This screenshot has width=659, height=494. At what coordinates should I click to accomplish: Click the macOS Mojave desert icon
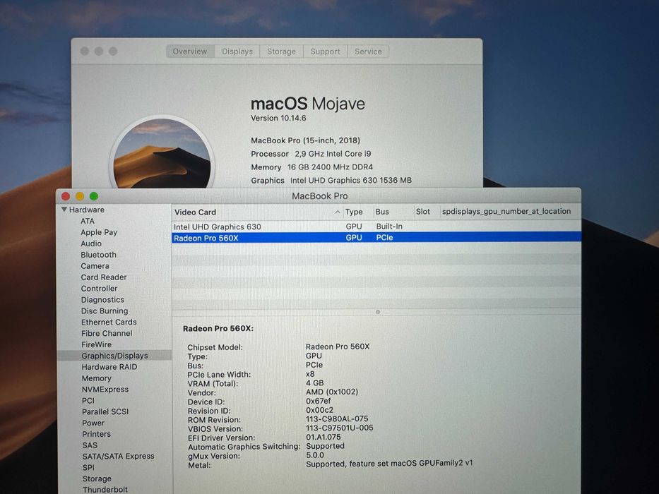click(x=162, y=153)
